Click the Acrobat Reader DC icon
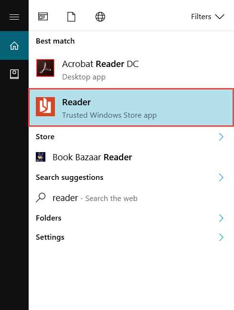Image resolution: width=234 pixels, height=310 pixels. click(45, 68)
